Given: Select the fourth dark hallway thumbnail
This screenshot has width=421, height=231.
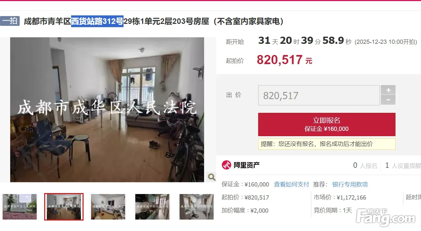Looking at the screenshot, I should (x=152, y=206).
